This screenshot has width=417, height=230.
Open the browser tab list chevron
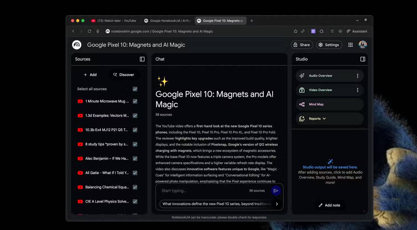click(x=357, y=21)
